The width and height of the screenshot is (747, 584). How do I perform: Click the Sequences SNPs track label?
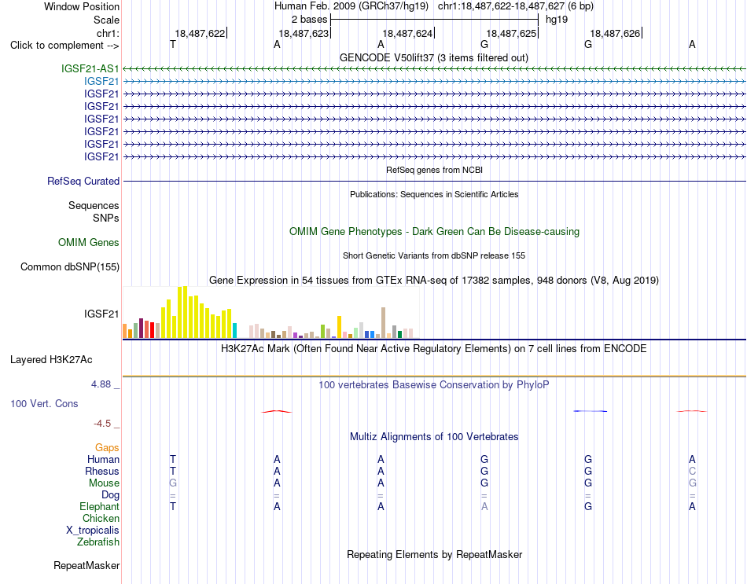[94, 211]
